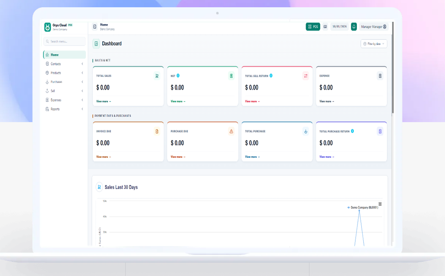This screenshot has width=445, height=276.
Task: Open the Manager Manager user menu
Action: (373, 27)
